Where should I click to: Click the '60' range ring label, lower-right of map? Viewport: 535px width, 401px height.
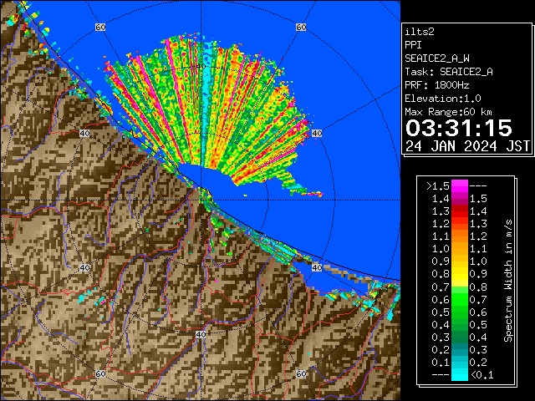click(301, 373)
